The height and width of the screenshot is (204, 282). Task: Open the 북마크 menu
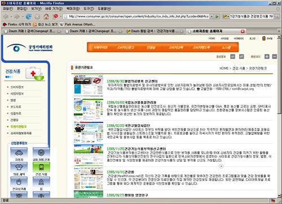pos(73,8)
